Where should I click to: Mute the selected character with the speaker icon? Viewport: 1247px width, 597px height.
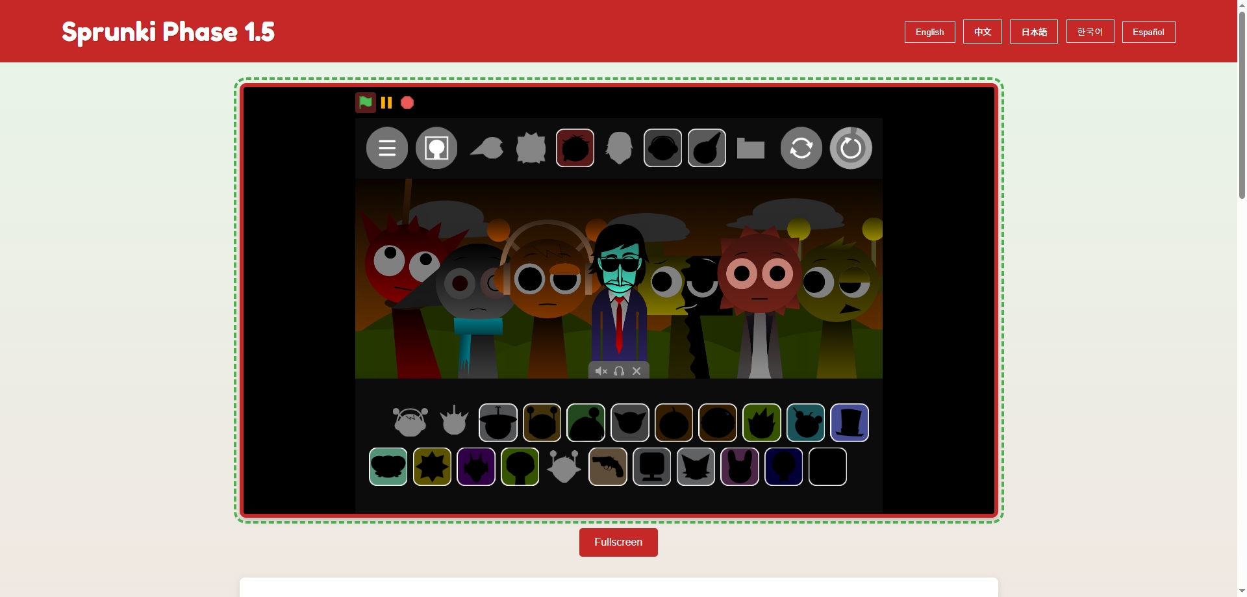601,371
